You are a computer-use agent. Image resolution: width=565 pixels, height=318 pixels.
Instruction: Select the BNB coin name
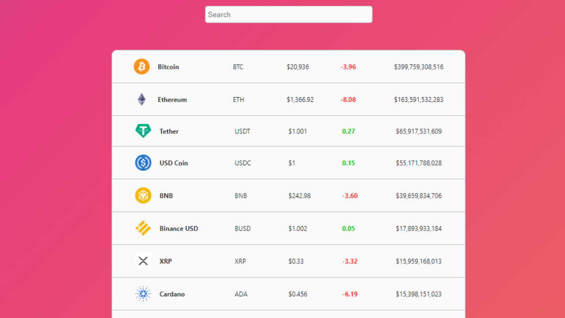(x=166, y=196)
